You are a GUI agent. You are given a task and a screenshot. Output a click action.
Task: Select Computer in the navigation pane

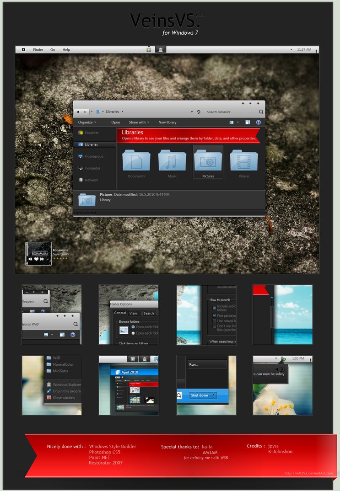coord(89,168)
